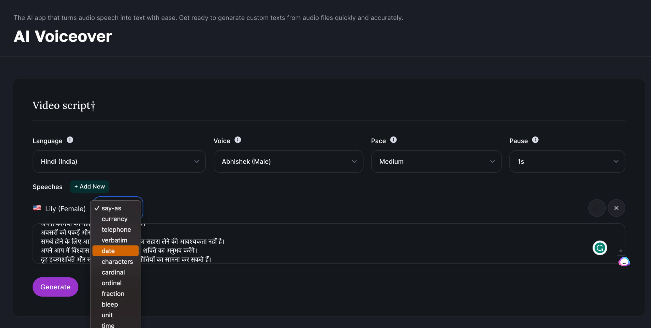Open the Abhishek (Male) voice dropdown
Viewport: 651px width, 328px height.
288,162
